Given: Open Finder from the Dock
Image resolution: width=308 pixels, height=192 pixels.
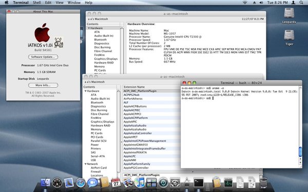Looking at the screenshot, I should 45,183.
